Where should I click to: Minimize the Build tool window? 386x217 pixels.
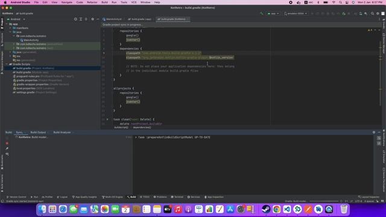click(379, 133)
